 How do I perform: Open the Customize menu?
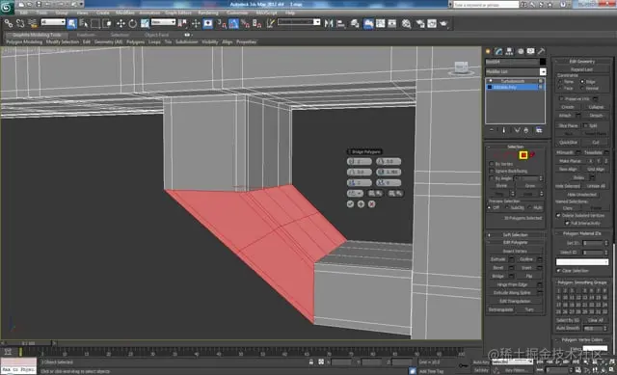pos(237,13)
